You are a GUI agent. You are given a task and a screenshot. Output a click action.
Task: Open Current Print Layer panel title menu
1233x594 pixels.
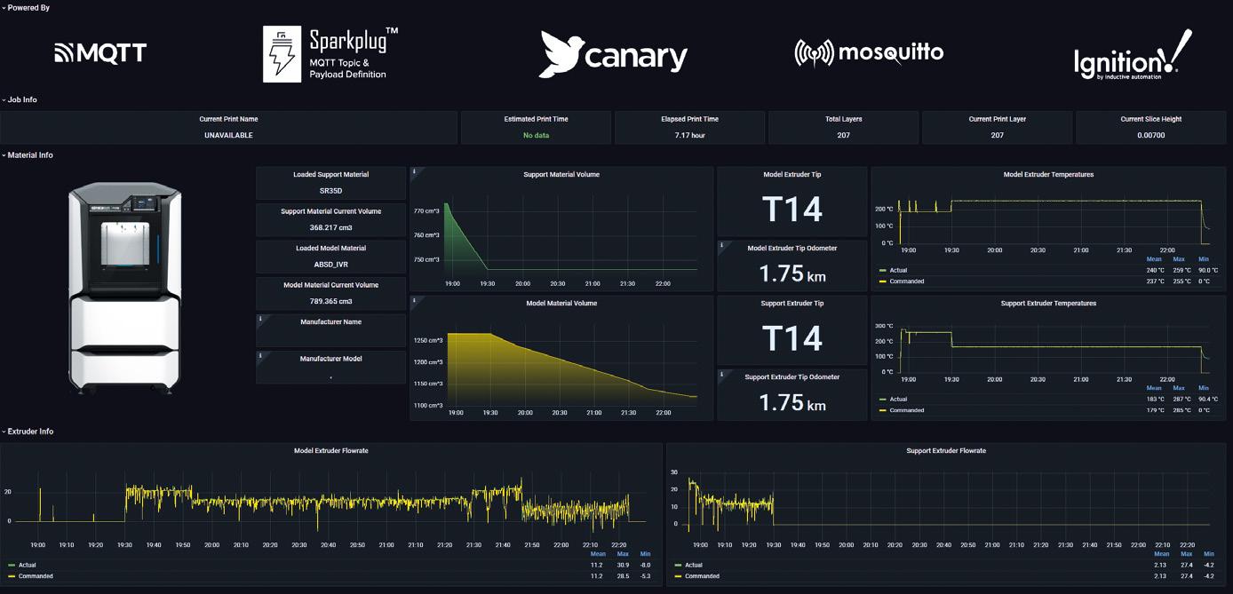click(997, 119)
